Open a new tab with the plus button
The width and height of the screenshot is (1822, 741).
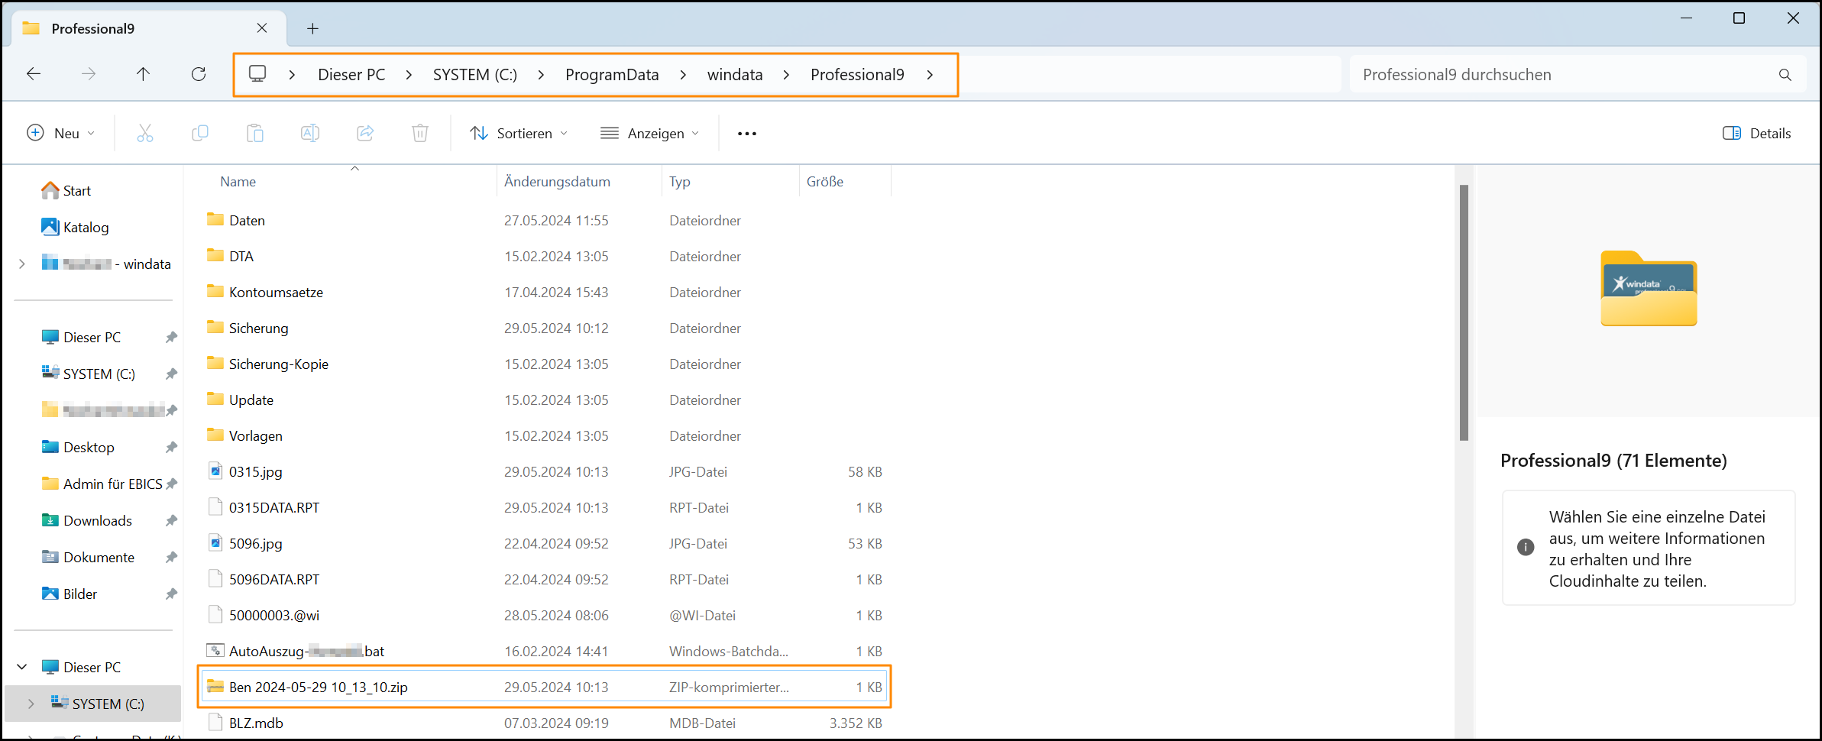312,29
